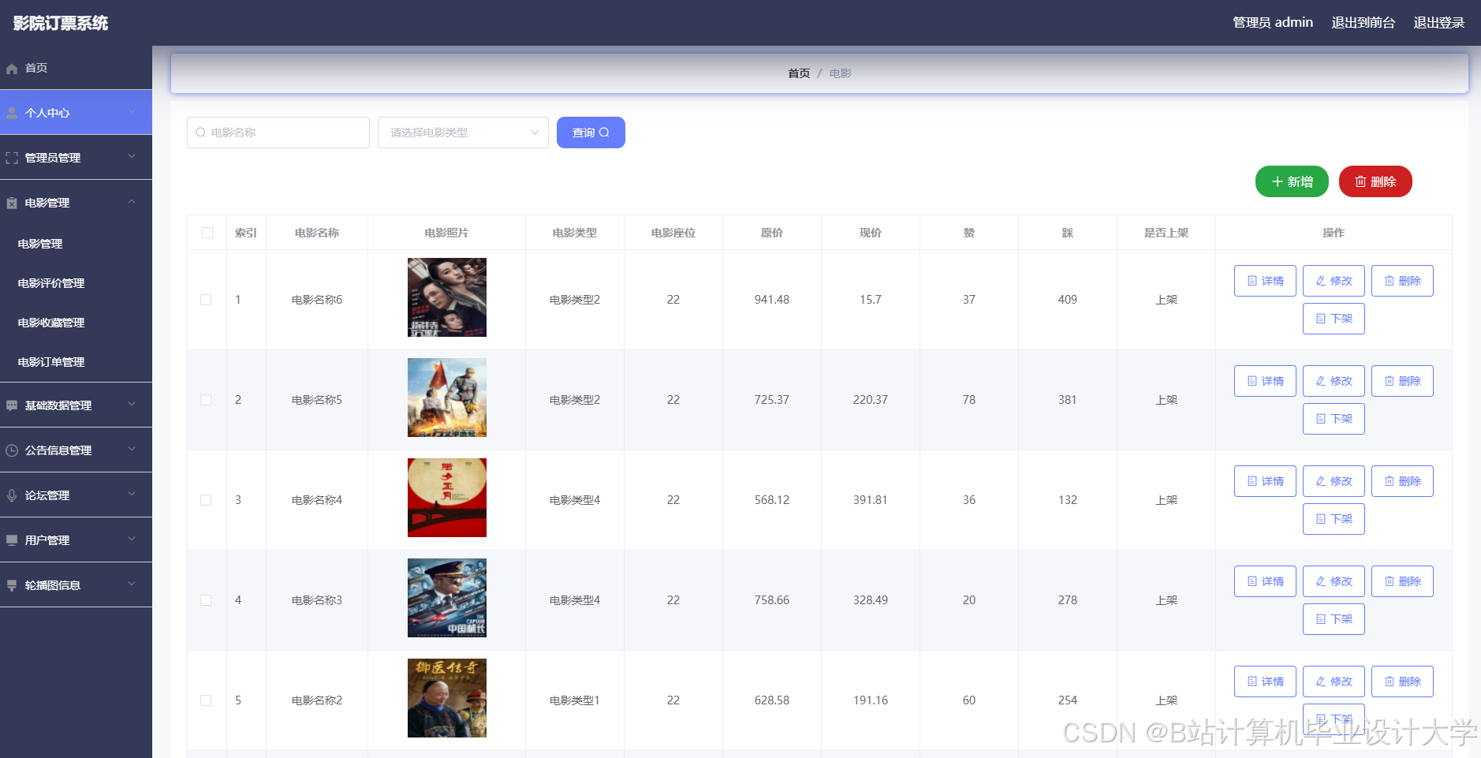The image size is (1481, 758).
Task: Click the chat icon beside 基础数据管理
Action: pos(12,405)
